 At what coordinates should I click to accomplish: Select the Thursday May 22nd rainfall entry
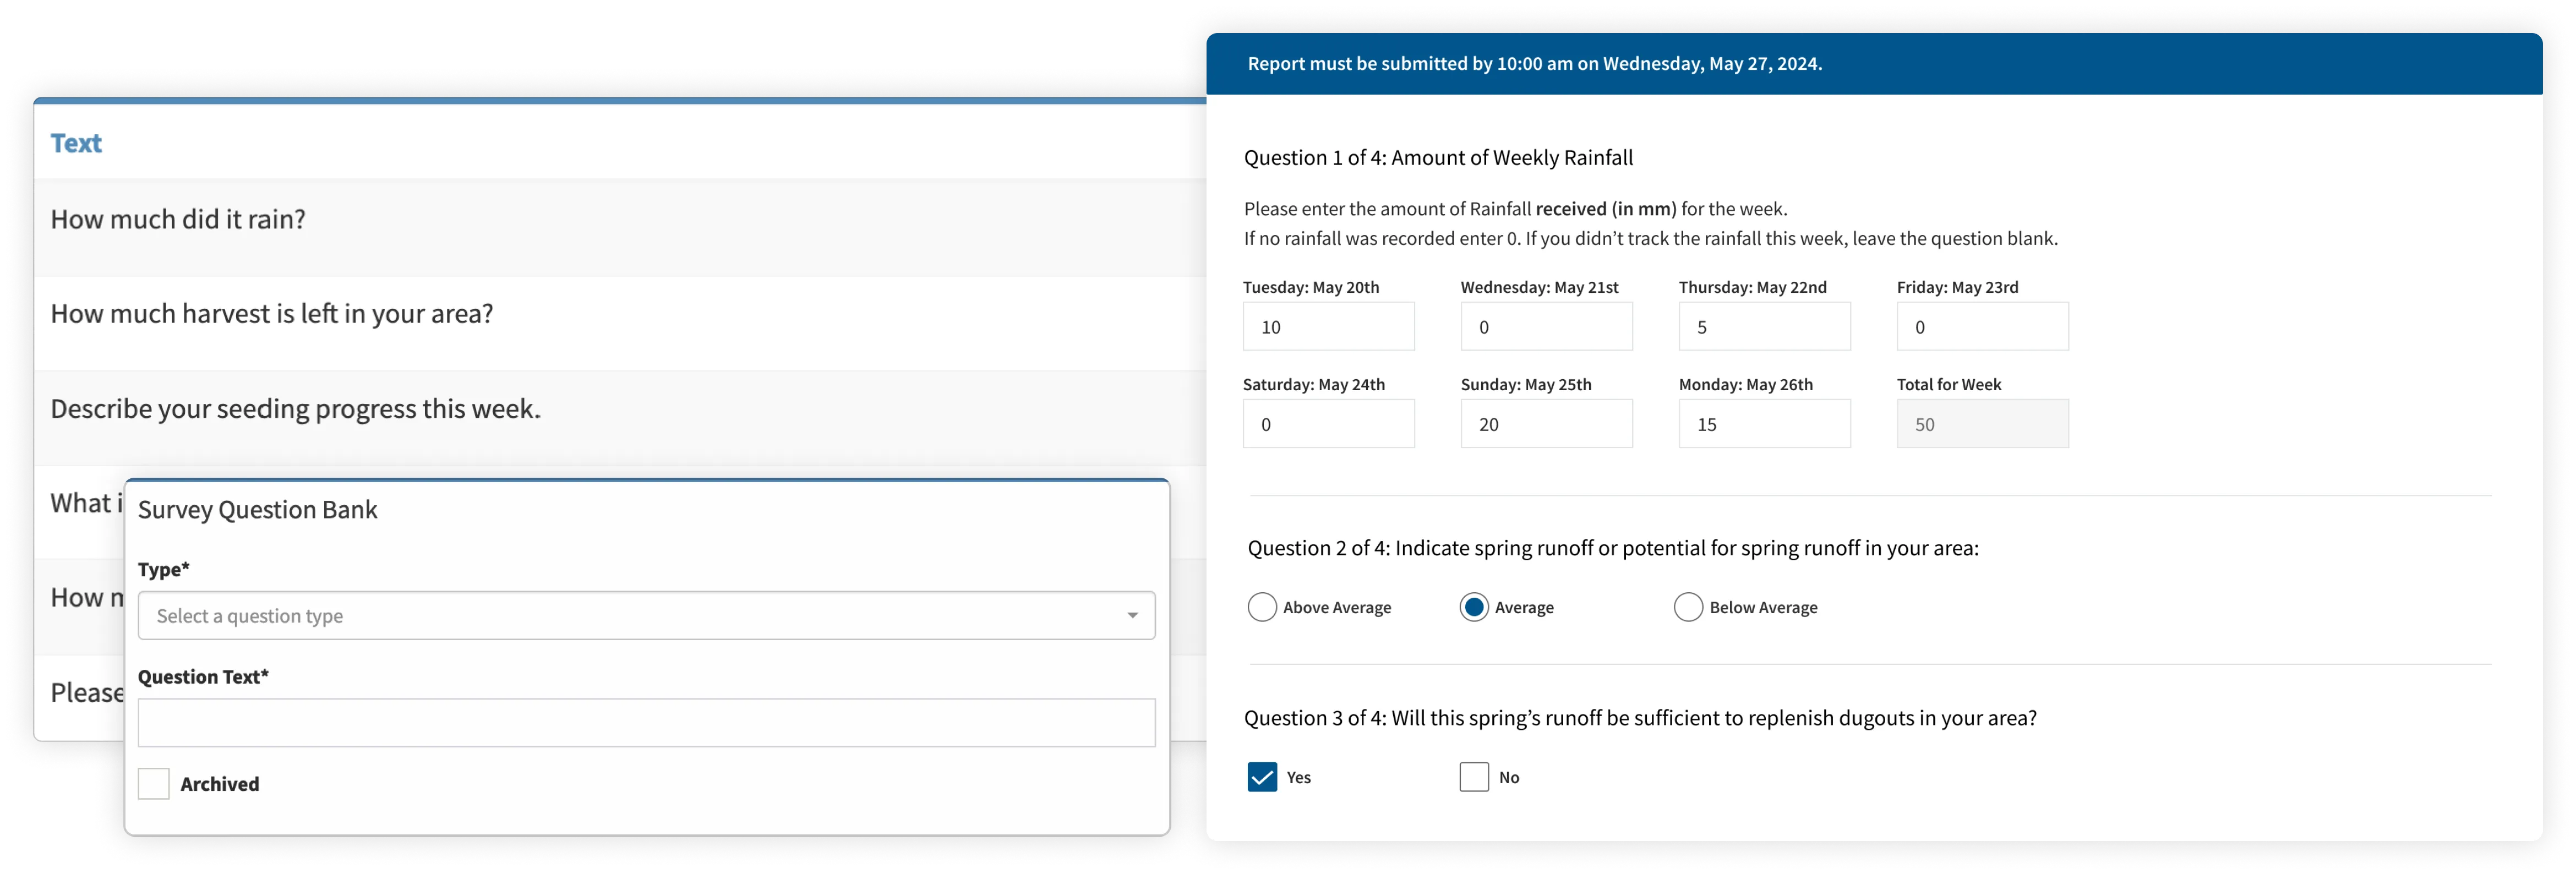click(1764, 325)
